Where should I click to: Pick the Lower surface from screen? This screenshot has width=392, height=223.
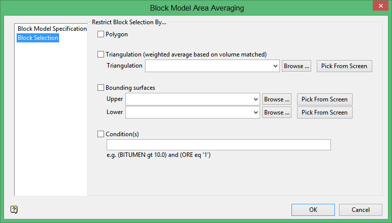324,113
